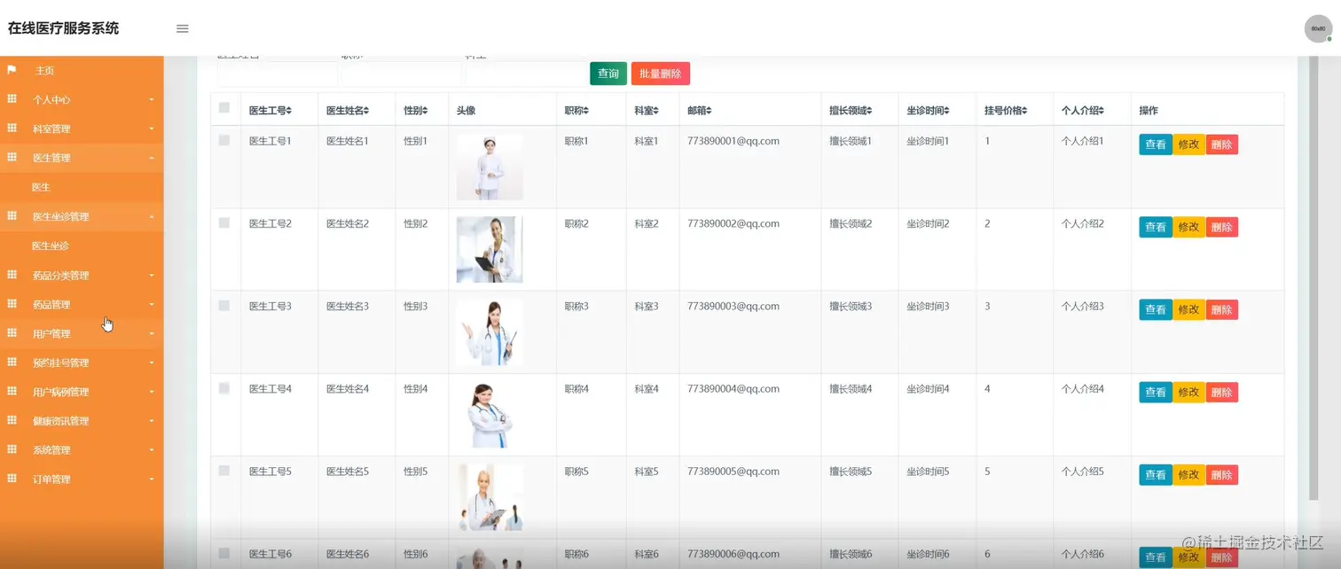Sort by 科室 using its sort arrows
Screen dimensions: 1341x569
tap(655, 111)
